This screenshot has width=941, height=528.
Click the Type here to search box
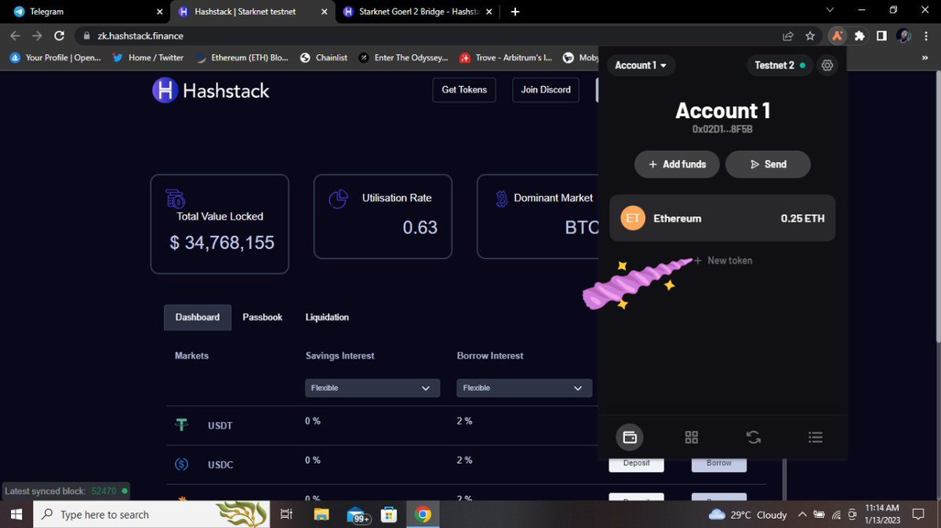click(x=153, y=515)
